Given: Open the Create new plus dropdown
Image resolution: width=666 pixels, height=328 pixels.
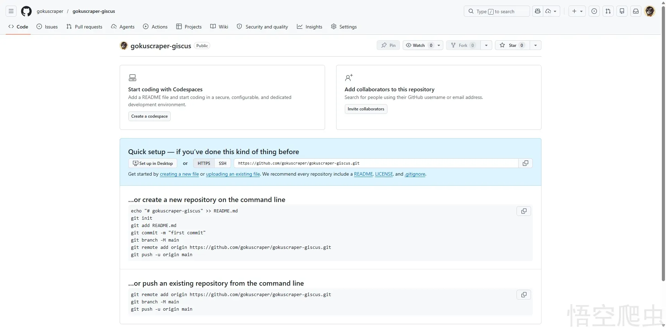Looking at the screenshot, I should click(x=577, y=11).
